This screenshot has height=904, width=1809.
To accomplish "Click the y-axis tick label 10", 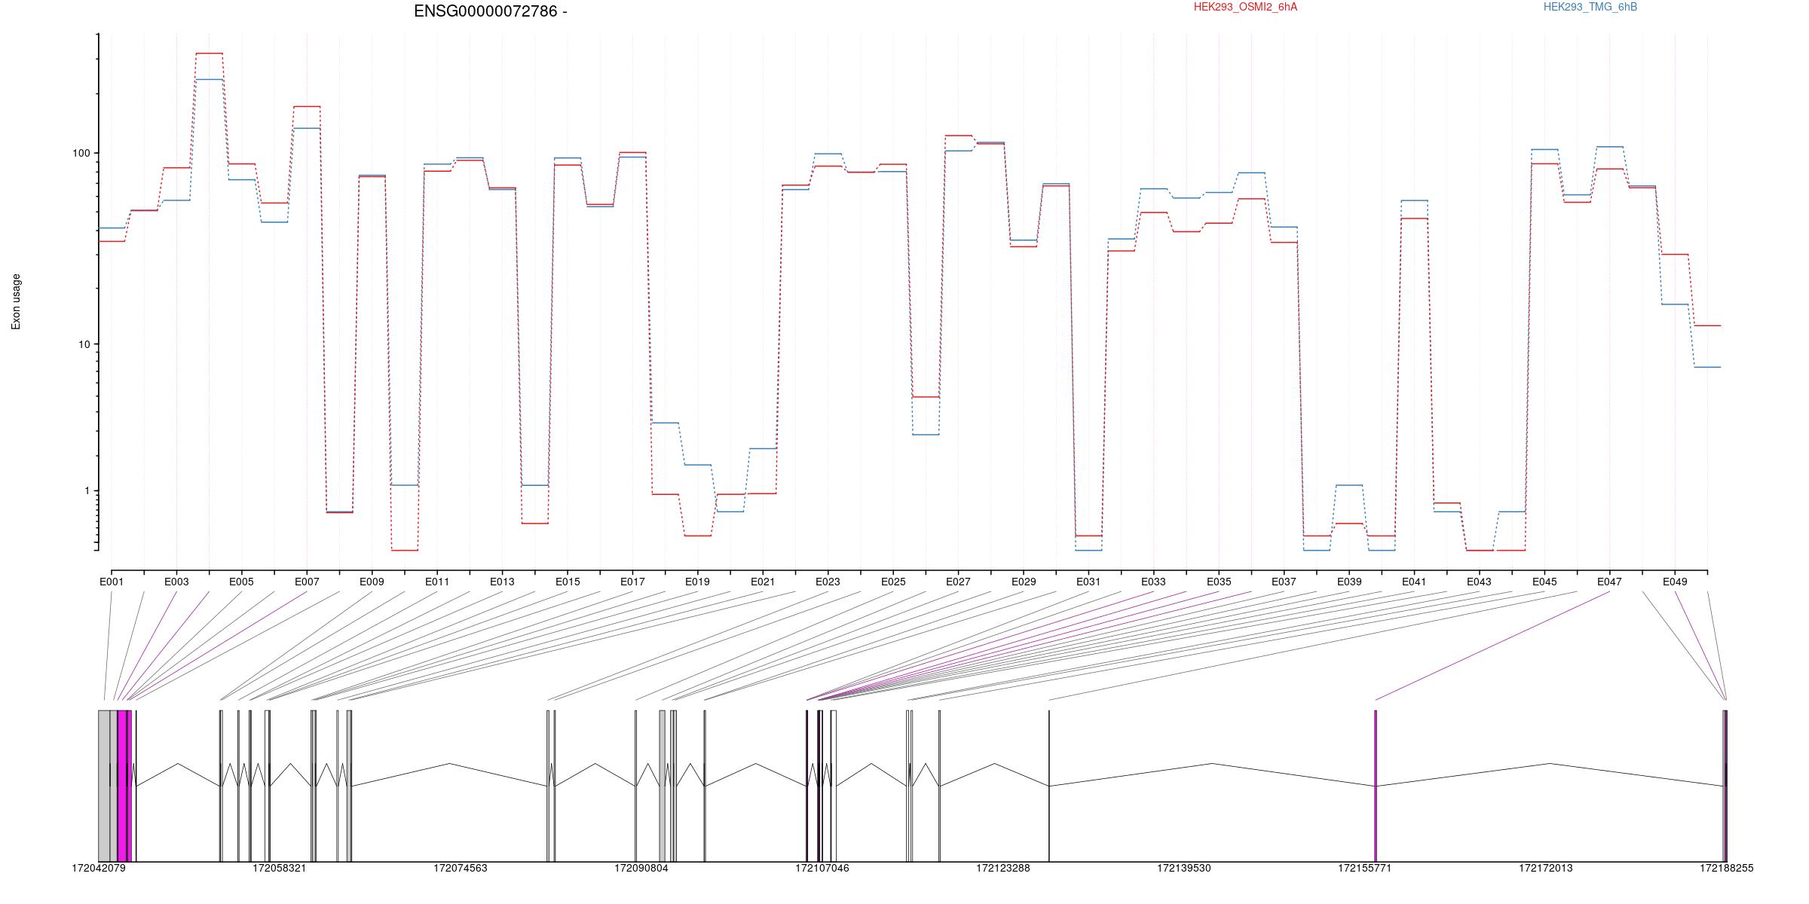I will 84,344.
